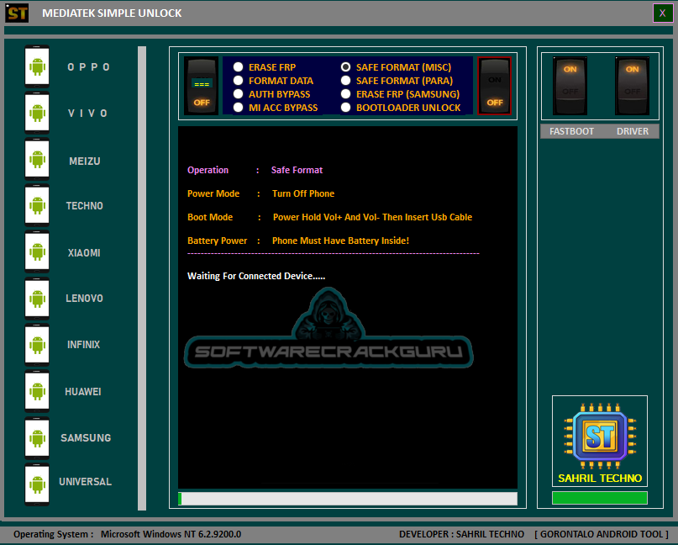Select the LENOVO brand label
Image resolution: width=678 pixels, height=545 pixels.
84,299
